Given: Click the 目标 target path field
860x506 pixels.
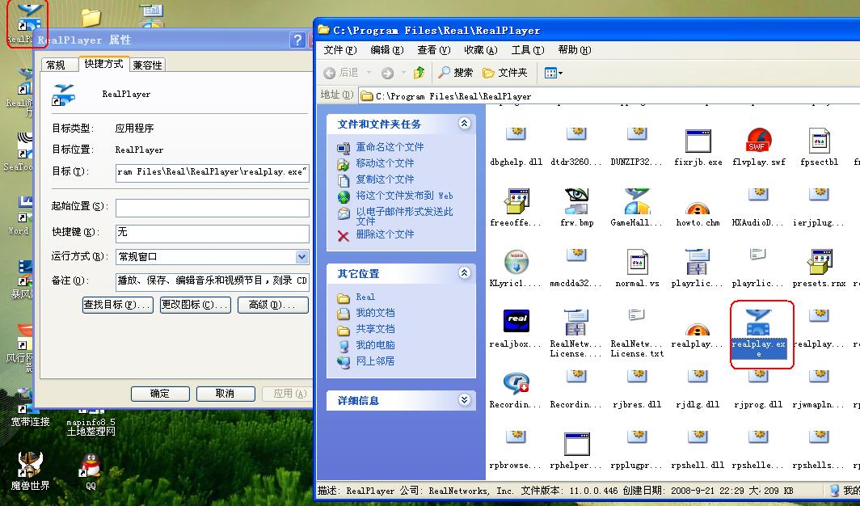Looking at the screenshot, I should tap(213, 172).
